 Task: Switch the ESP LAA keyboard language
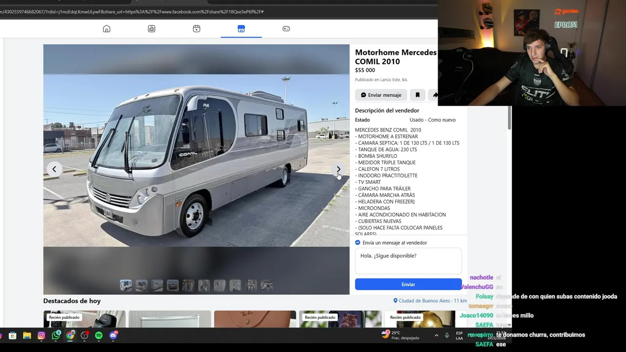point(459,335)
